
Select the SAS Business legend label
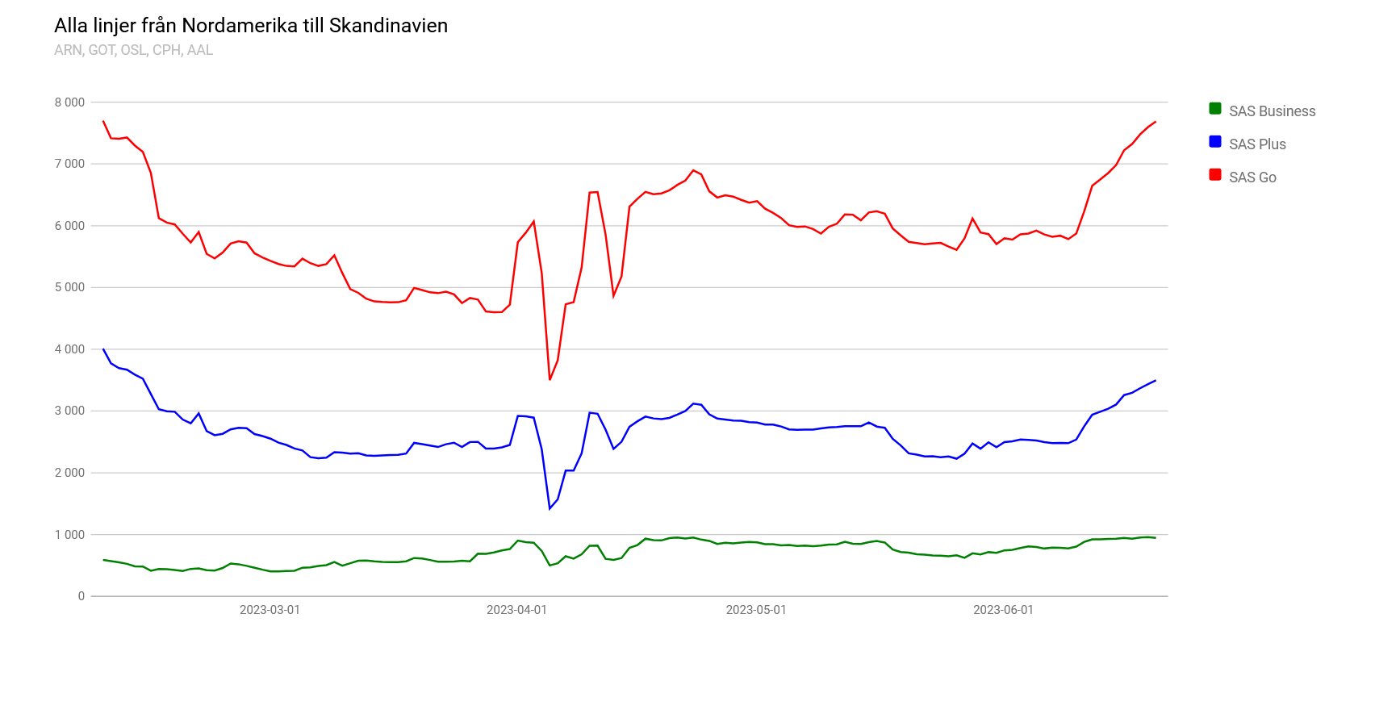[x=1272, y=111]
